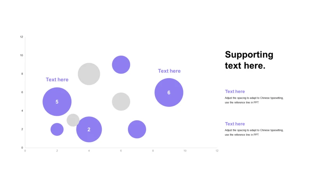The height and width of the screenshot is (175, 312).
Task: Click the purple bubble labeled 5
Action: pyautogui.click(x=57, y=101)
